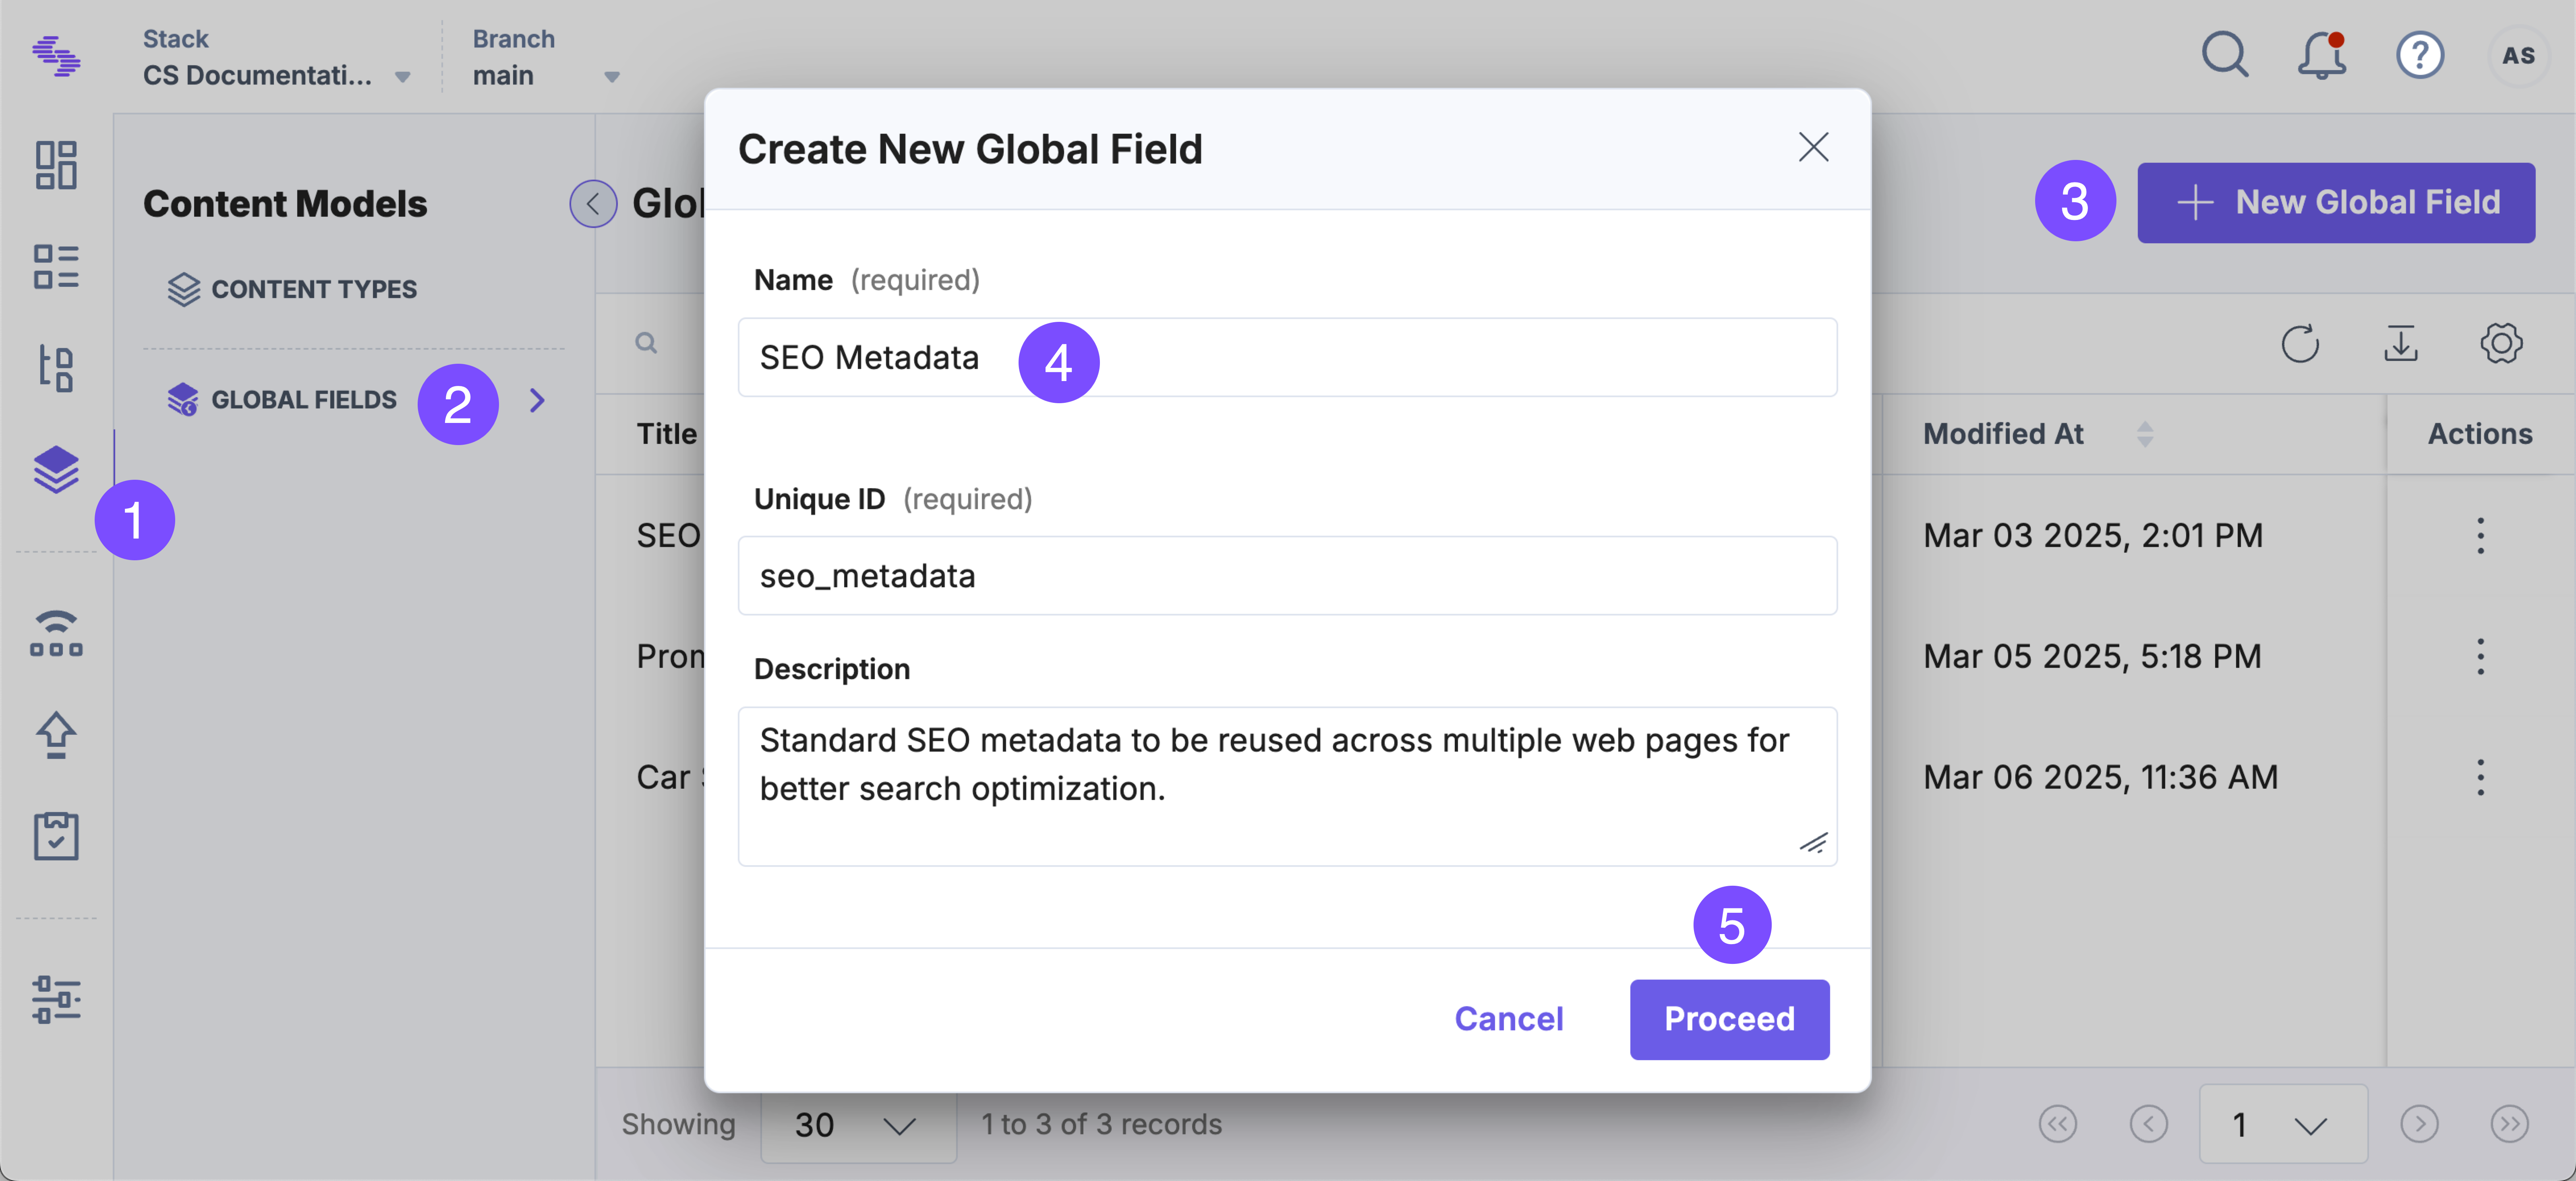Open actions menu for Mar 05 2025 row
The width and height of the screenshot is (2576, 1181).
[x=2480, y=656]
